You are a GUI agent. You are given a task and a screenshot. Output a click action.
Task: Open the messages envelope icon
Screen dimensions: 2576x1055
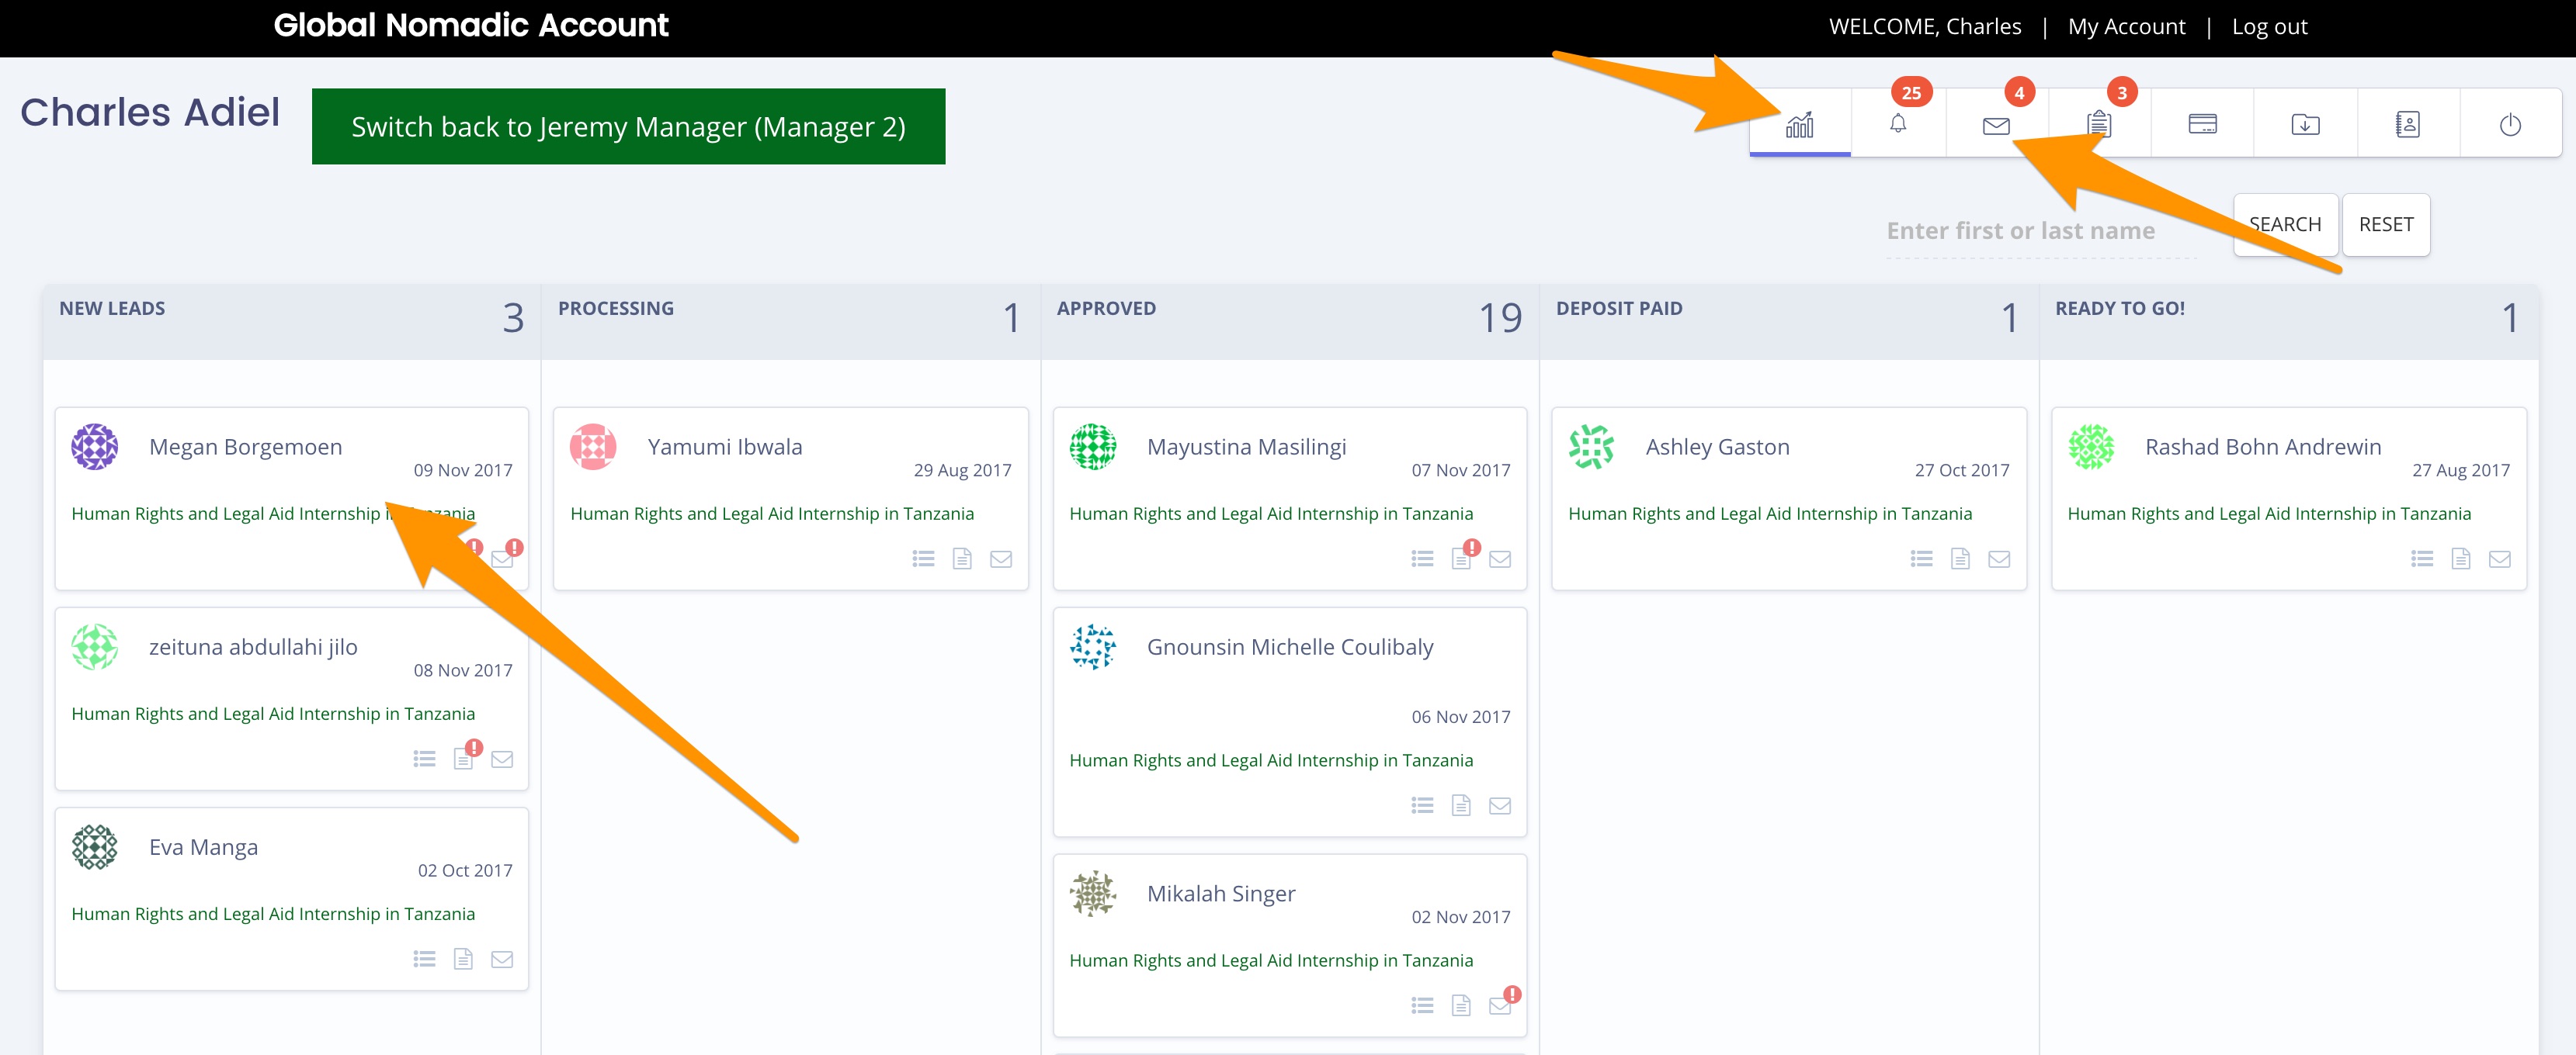[x=1996, y=125]
